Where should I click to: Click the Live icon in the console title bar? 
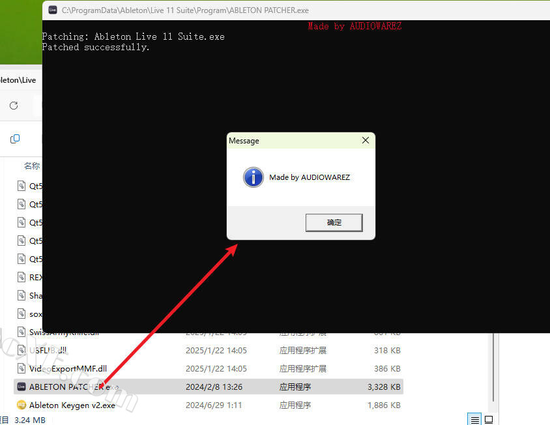coord(53,10)
